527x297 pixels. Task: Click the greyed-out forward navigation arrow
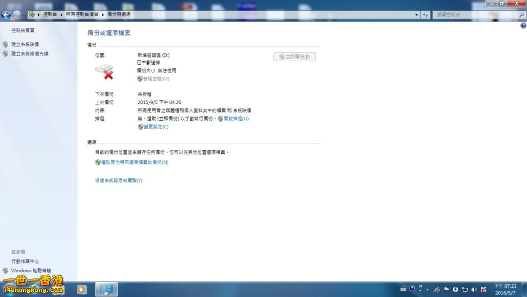pyautogui.click(x=16, y=15)
